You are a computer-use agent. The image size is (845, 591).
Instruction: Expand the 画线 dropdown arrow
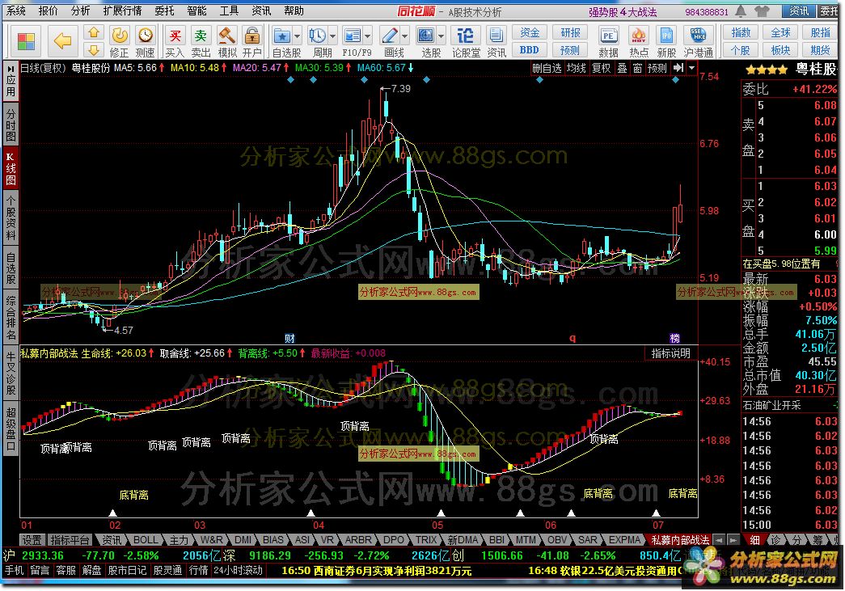405,36
